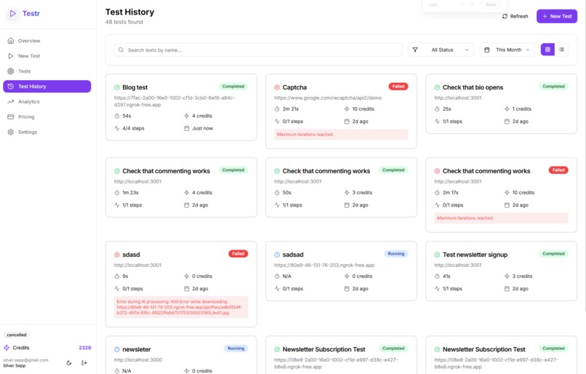
Task: Click the sadsad ngrok URL
Action: pyautogui.click(x=324, y=265)
